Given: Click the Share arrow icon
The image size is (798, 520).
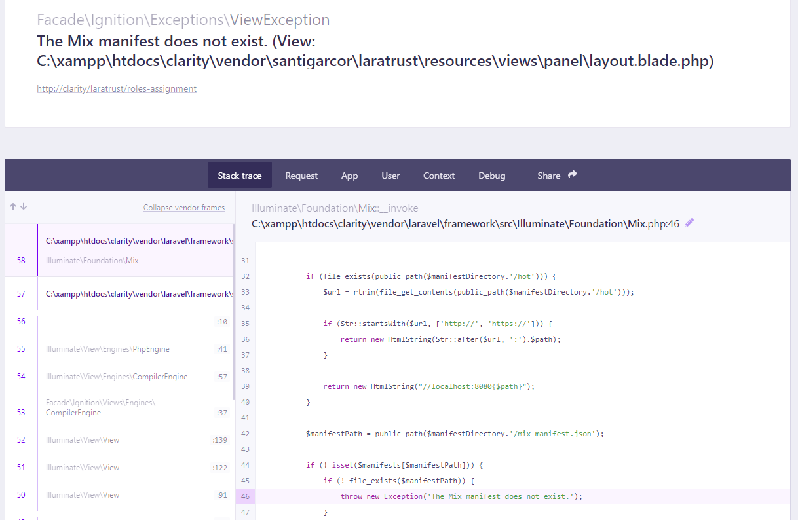Looking at the screenshot, I should [571, 174].
